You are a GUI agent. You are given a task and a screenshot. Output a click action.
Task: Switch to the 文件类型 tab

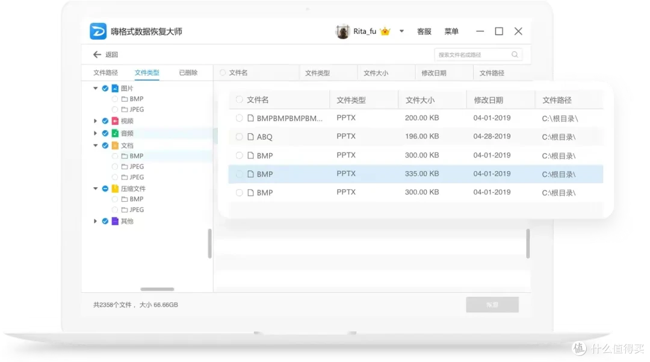[x=147, y=72]
